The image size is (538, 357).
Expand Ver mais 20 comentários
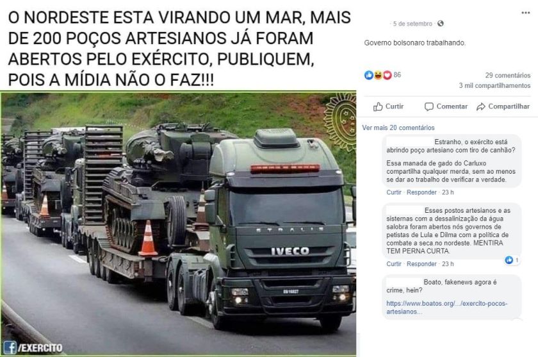point(398,128)
